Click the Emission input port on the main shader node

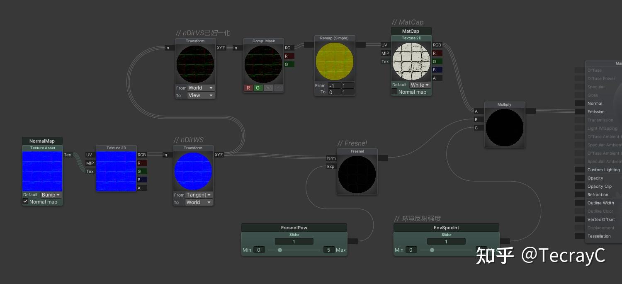(x=579, y=112)
